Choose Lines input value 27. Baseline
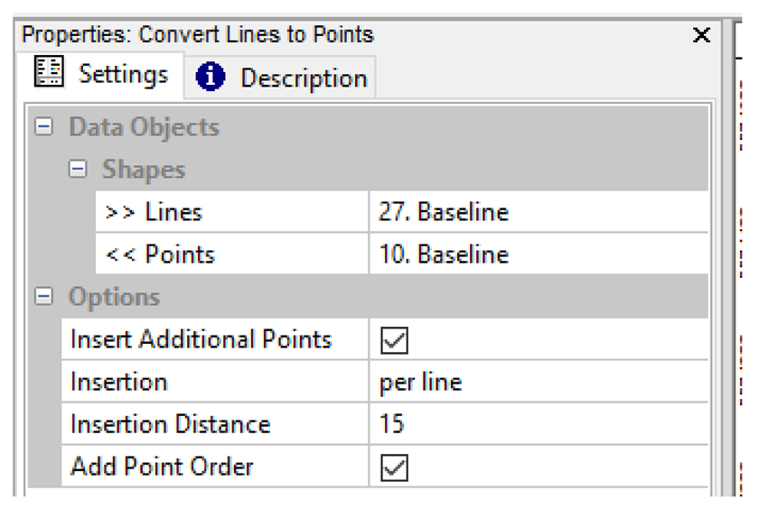 tap(538, 213)
